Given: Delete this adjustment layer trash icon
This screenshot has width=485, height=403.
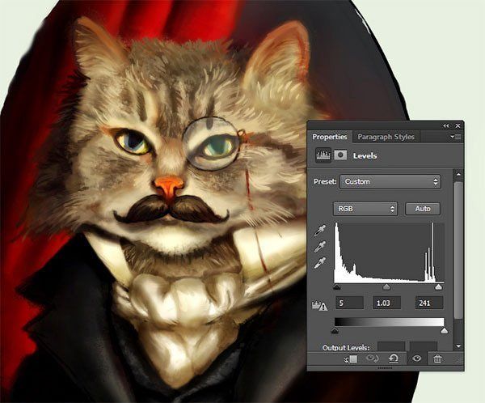Looking at the screenshot, I should [437, 359].
